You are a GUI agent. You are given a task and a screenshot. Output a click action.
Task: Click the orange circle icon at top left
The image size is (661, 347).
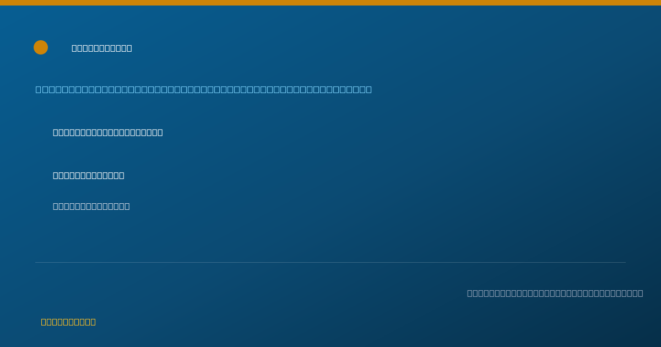[41, 47]
